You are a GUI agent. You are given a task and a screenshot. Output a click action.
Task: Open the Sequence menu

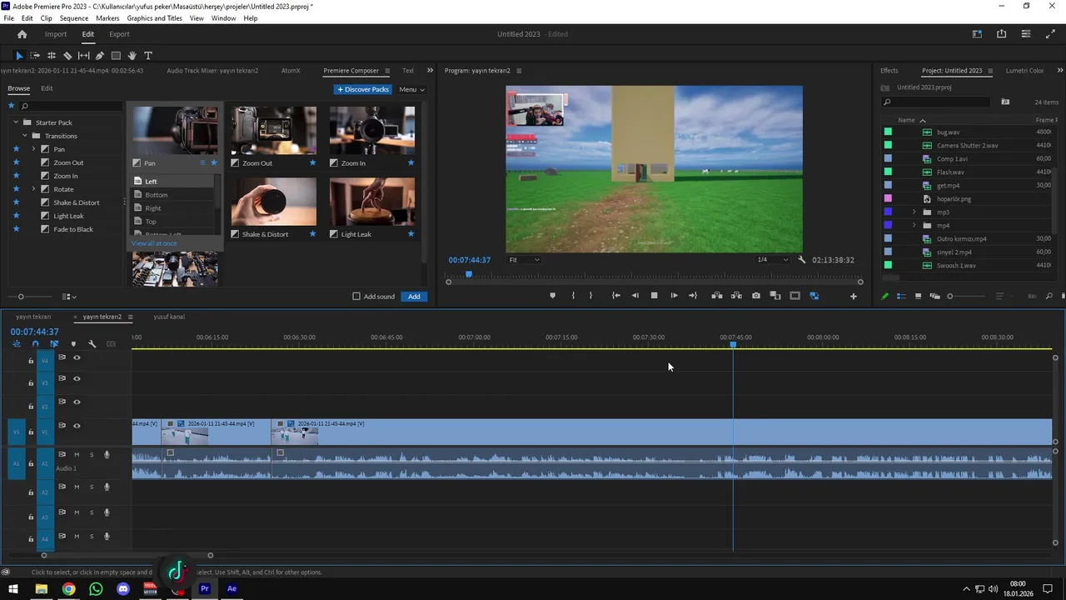[x=74, y=18]
